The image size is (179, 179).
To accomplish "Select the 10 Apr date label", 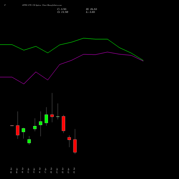I will pos(23,170).
